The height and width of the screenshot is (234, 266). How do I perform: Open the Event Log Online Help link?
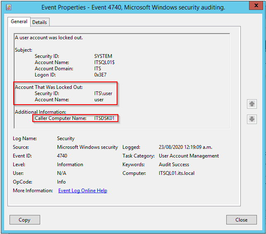(x=83, y=191)
